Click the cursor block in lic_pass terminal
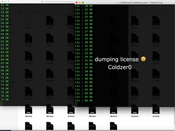 point(76,104)
